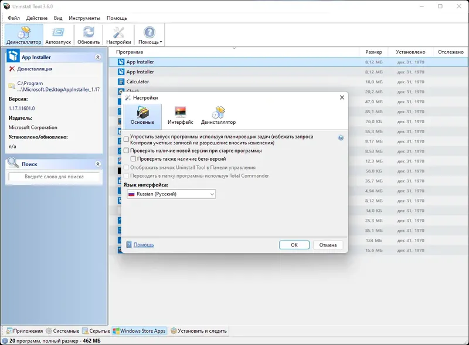Click version value 1.17.11601.0
This screenshot has height=345, width=469.
tap(22, 108)
